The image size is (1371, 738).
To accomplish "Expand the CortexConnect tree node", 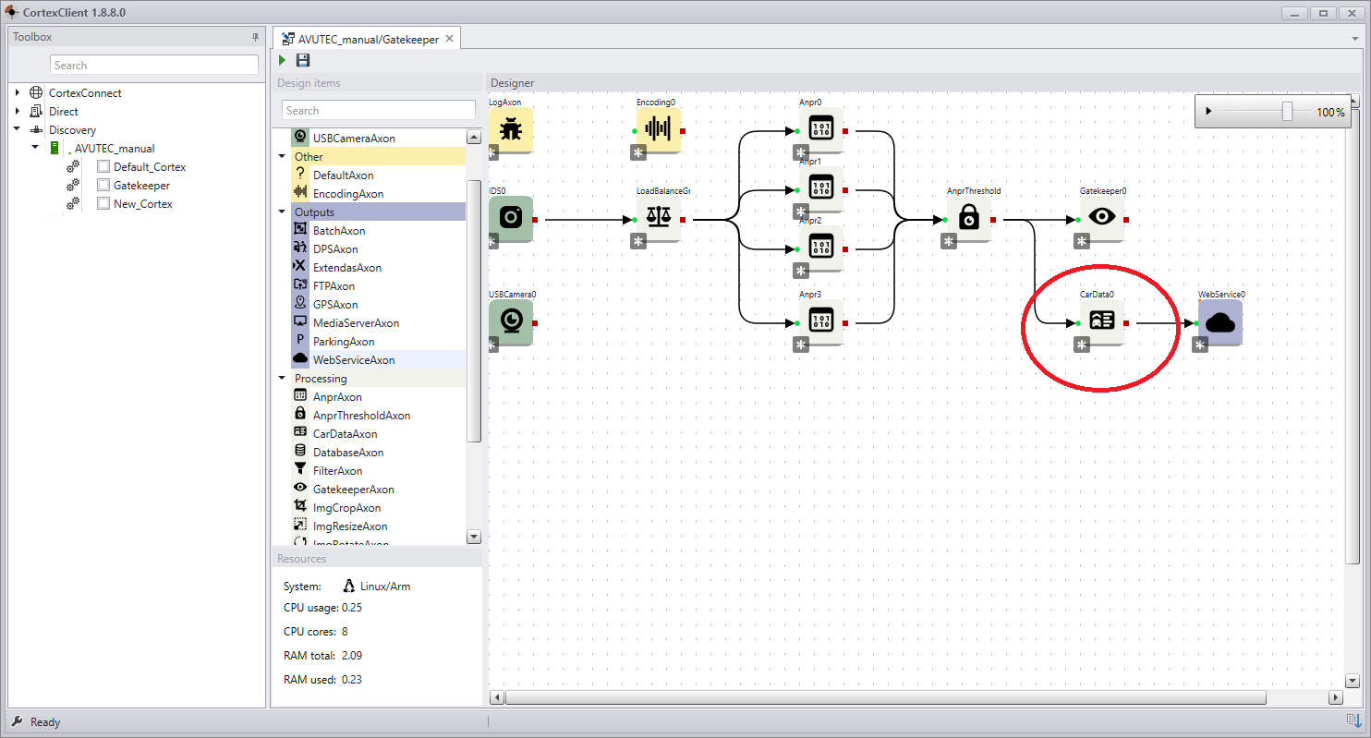I will tap(17, 93).
